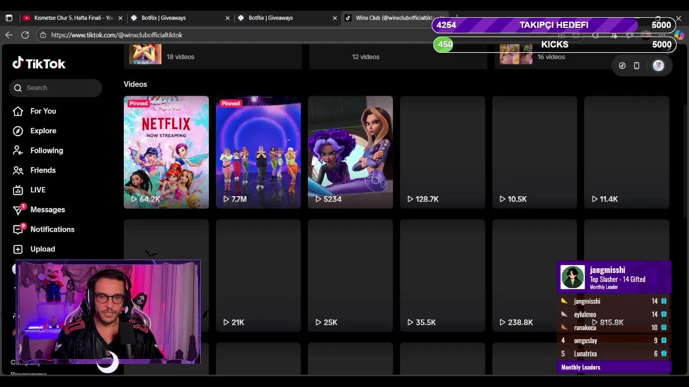Open the playlist with 12 videos
This screenshot has width=689, height=387.
(398, 56)
